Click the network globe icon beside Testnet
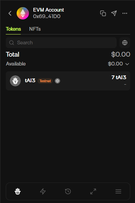The image size is (135, 203). point(57,81)
